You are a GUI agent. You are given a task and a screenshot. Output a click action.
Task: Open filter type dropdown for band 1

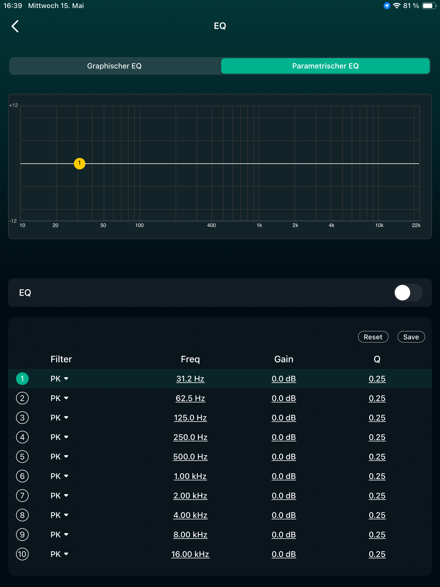click(x=60, y=379)
